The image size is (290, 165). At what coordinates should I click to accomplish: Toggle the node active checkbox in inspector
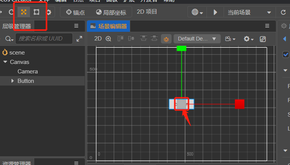(x=286, y=54)
